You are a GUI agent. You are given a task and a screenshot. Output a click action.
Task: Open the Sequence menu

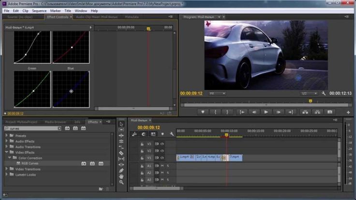pos(39,10)
